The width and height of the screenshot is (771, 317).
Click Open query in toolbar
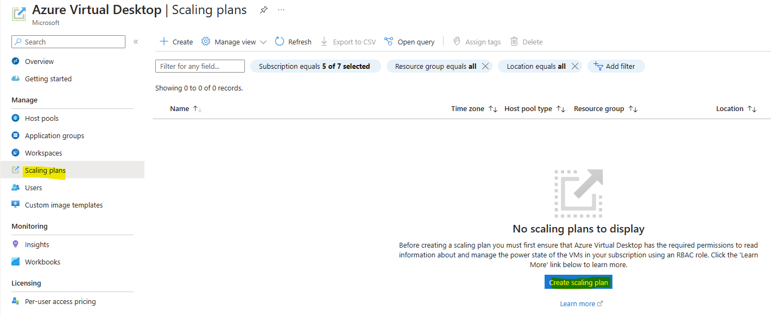point(409,42)
